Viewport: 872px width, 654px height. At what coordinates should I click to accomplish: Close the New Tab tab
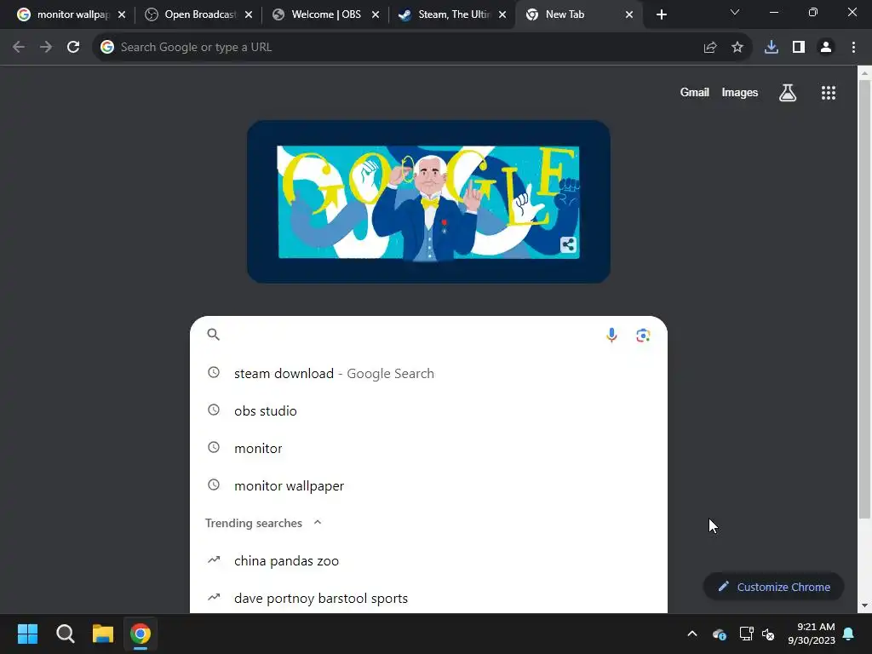629,15
